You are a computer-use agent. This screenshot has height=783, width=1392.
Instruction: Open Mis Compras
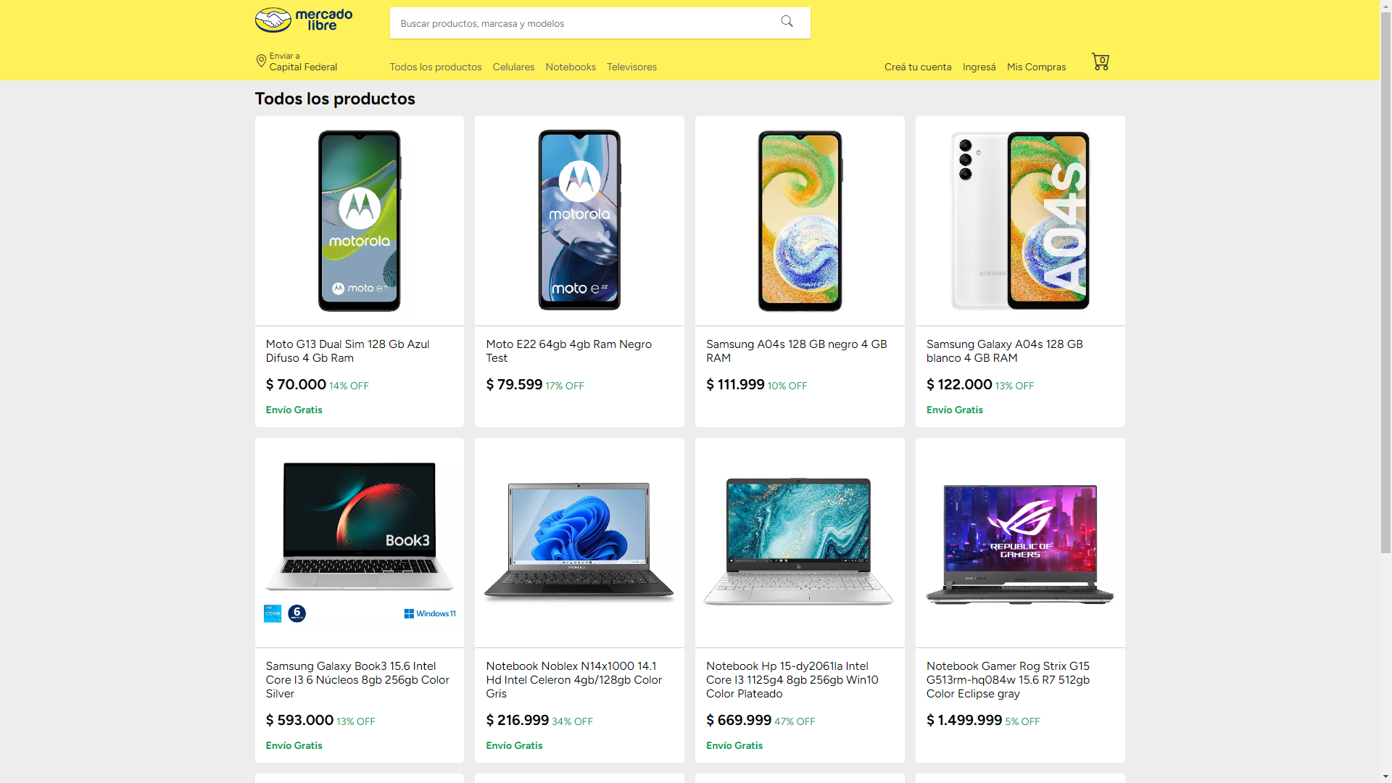(1036, 67)
